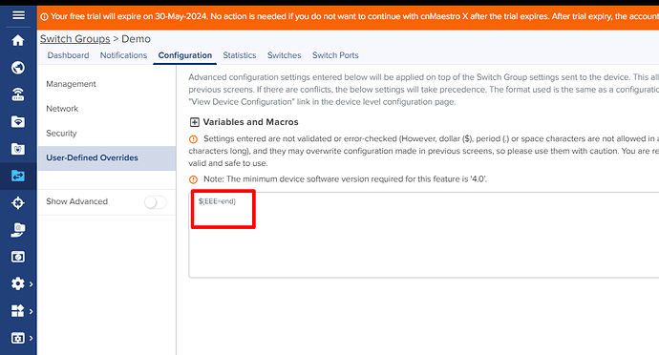Open the crosshair target sidebar icon
The width and height of the screenshot is (659, 355).
tap(18, 203)
